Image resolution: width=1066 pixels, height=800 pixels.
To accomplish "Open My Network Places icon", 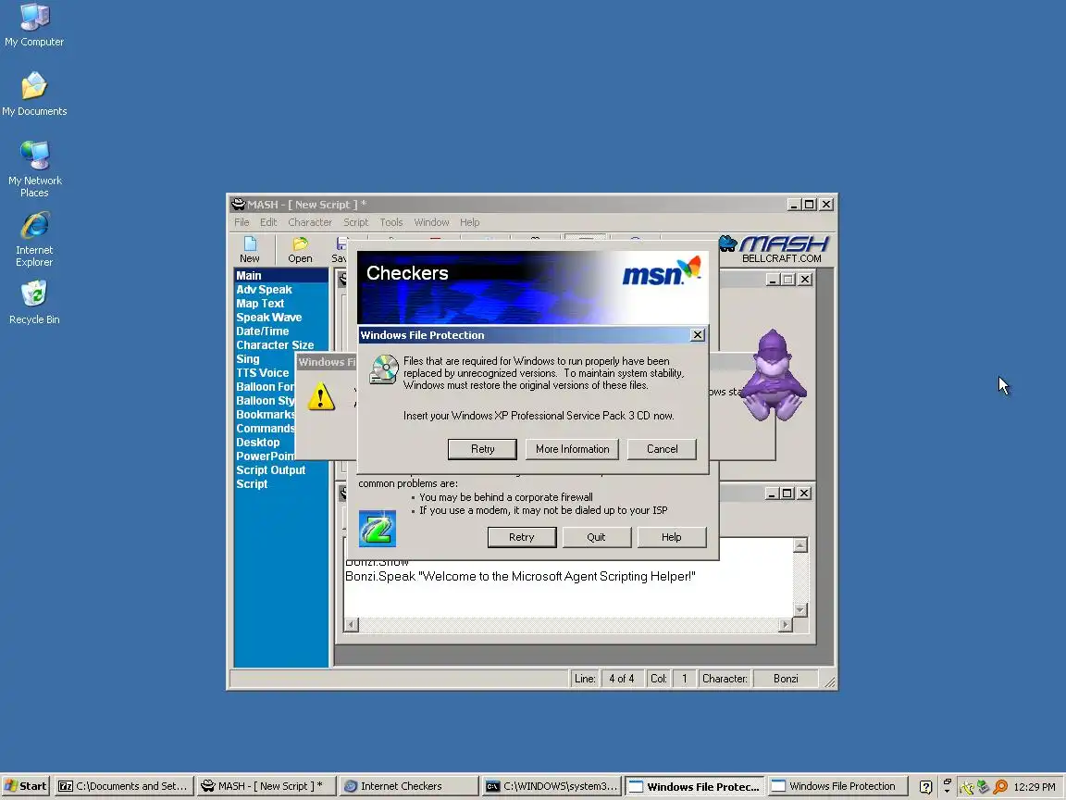I will [x=34, y=169].
